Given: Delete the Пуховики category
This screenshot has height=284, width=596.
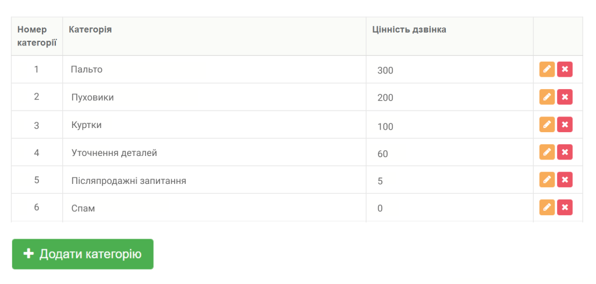Looking at the screenshot, I should click(x=565, y=97).
